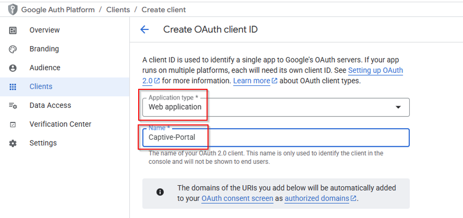463x218 pixels.
Task: Click the Google Auth Platform shield logo
Action: (x=13, y=10)
